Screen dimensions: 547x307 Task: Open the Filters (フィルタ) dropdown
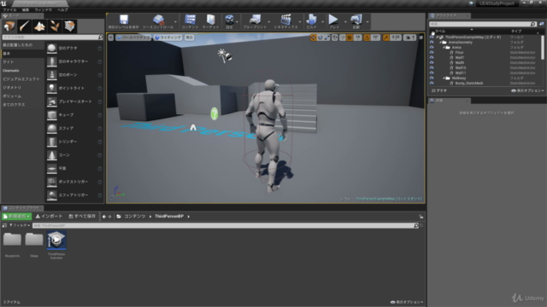20,225
